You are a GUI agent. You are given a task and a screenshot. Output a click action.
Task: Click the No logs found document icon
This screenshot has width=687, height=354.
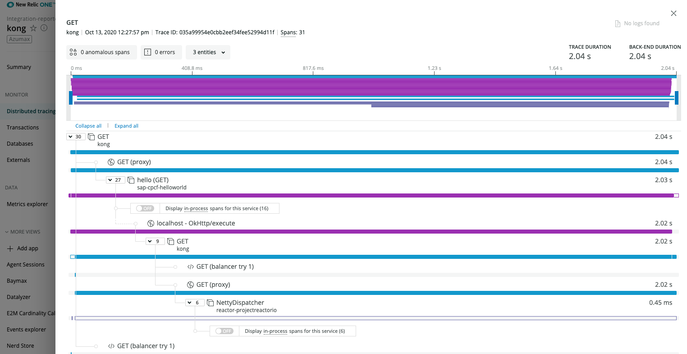(618, 23)
